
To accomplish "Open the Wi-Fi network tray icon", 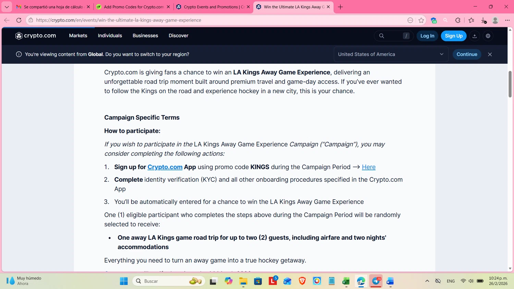I will coord(463,281).
